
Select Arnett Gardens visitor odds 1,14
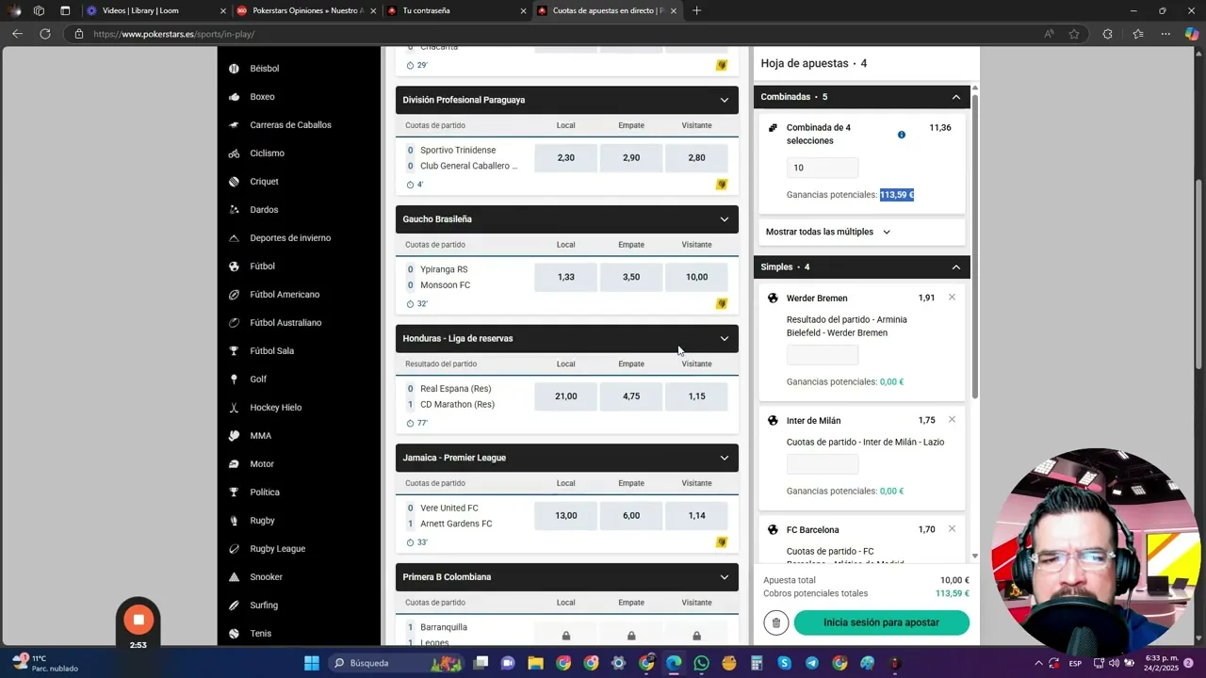696,516
